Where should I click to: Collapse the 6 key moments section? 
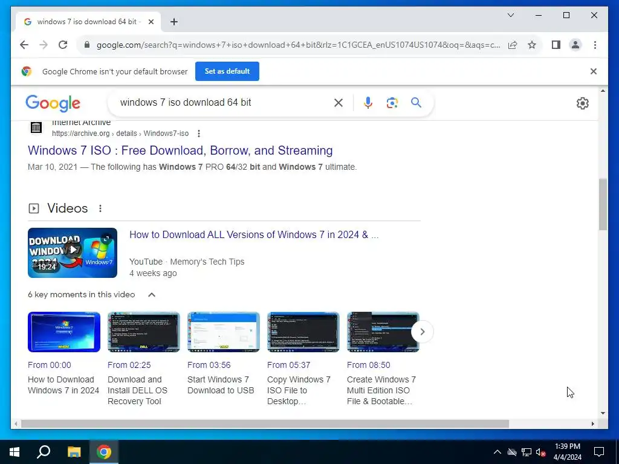[x=152, y=295]
